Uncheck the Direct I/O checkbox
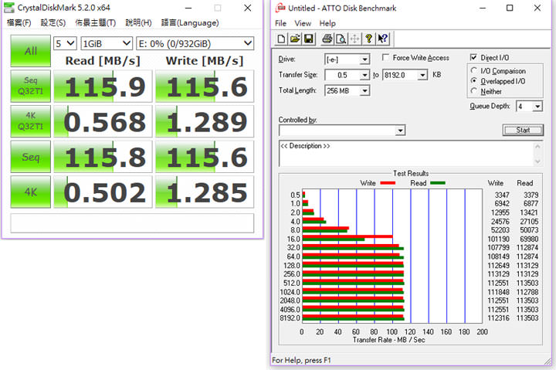Image resolution: width=556 pixels, height=370 pixels. (474, 58)
